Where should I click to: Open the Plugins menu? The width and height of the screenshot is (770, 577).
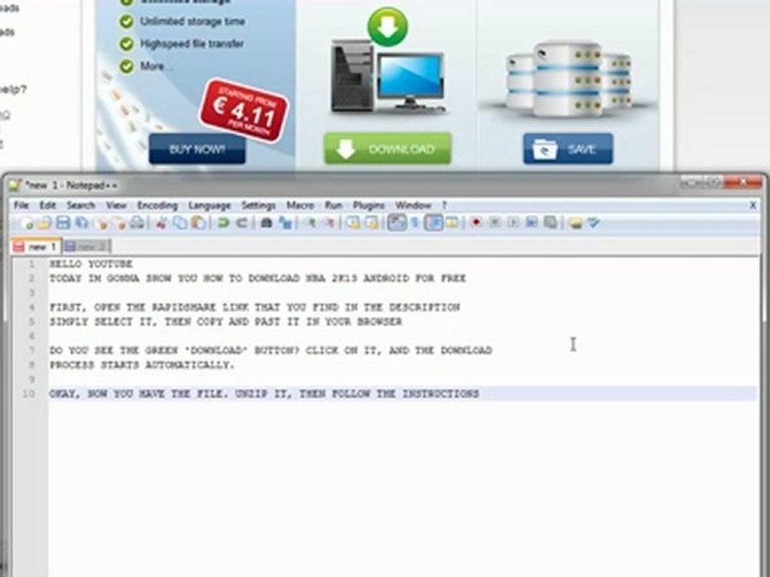[369, 205]
